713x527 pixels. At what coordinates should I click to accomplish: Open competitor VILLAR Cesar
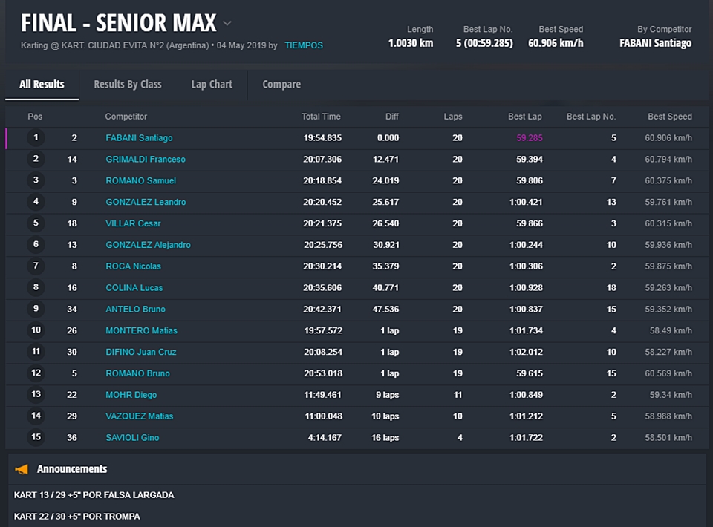[133, 223]
